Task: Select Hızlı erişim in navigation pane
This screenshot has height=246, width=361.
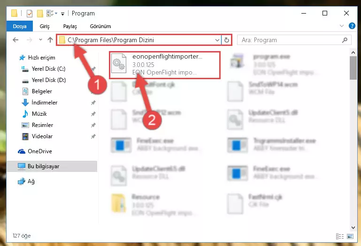Action: click(41, 58)
